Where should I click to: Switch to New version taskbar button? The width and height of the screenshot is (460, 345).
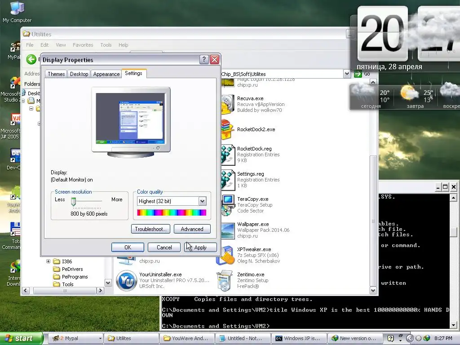(354, 338)
